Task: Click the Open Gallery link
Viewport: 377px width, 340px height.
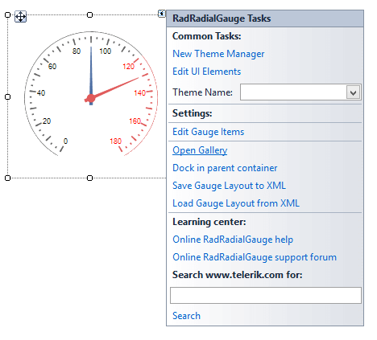Action: pyautogui.click(x=200, y=150)
